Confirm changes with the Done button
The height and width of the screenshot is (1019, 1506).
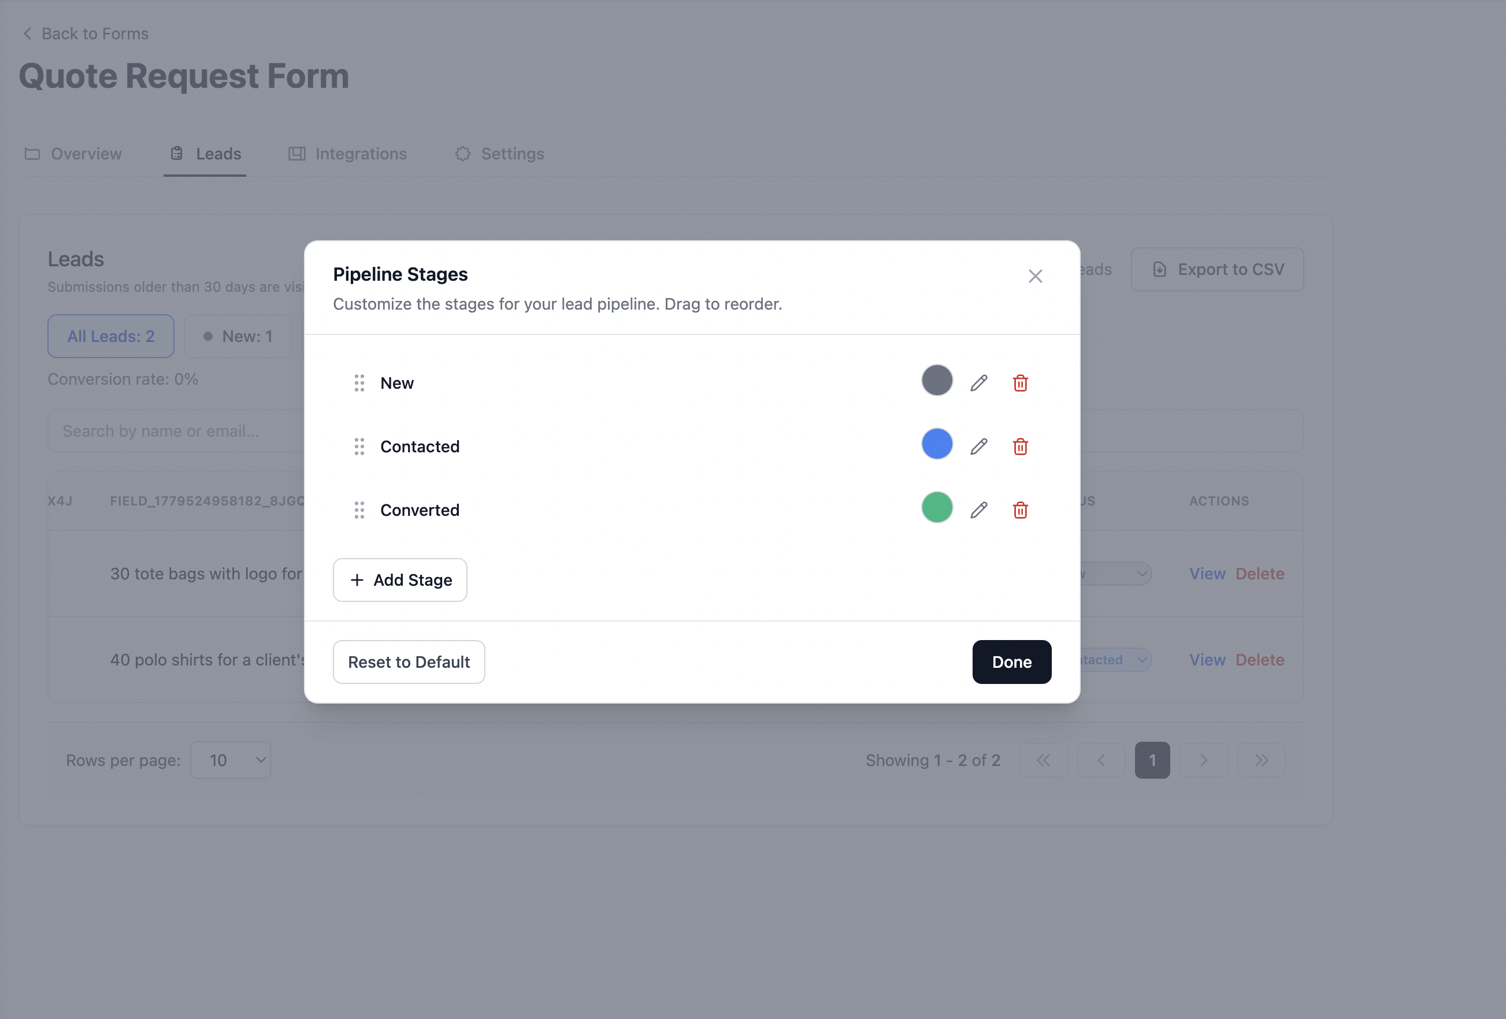[1011, 662]
